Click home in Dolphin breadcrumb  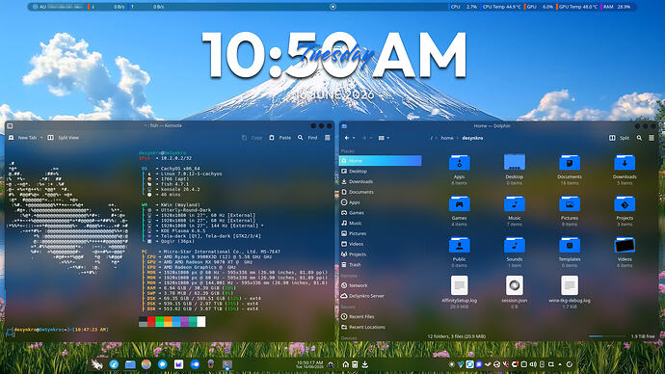pos(447,138)
